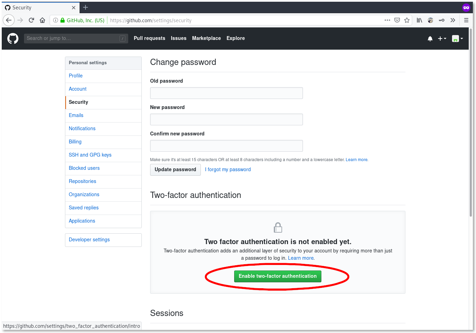The height and width of the screenshot is (333, 476).
Task: Bookmark this page with star icon
Action: [407, 20]
